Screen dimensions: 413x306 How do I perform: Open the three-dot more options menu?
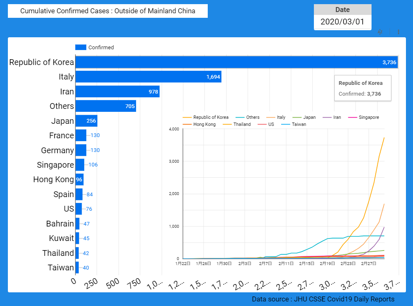coord(398,32)
